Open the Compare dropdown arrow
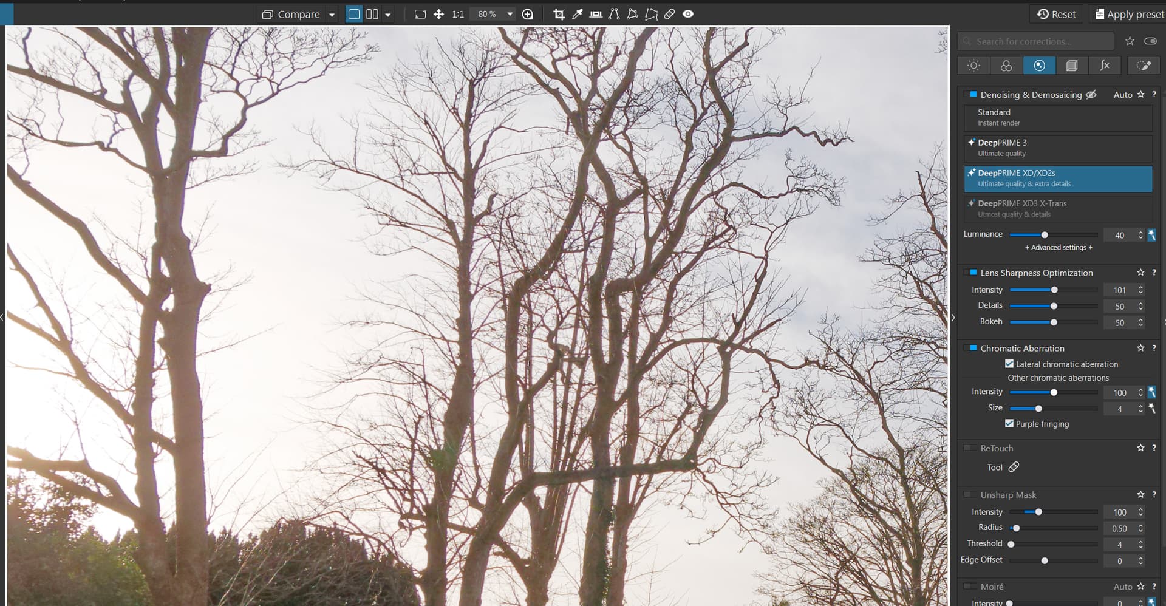The width and height of the screenshot is (1166, 606). (332, 15)
